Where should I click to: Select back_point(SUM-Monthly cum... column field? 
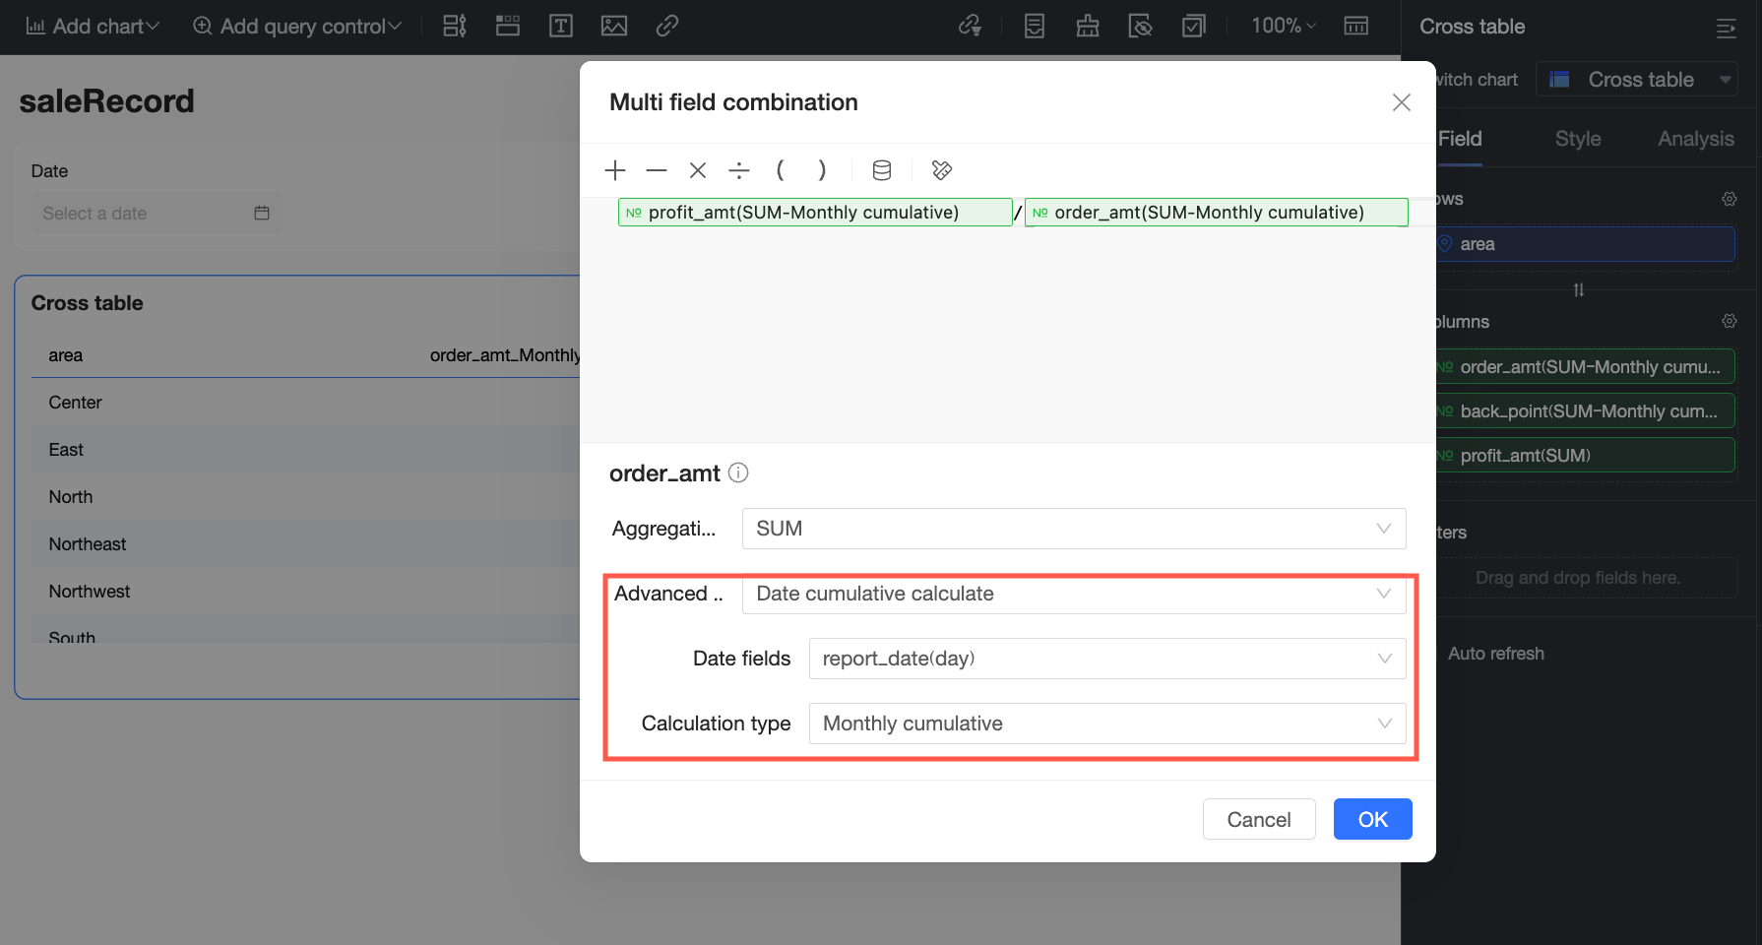(x=1585, y=411)
